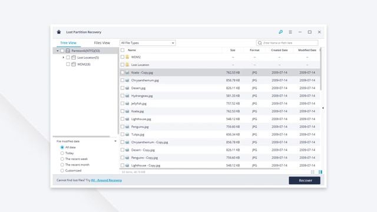Screen dimensions: 377x212
Task: Switch to Files View tab
Action: click(x=102, y=43)
